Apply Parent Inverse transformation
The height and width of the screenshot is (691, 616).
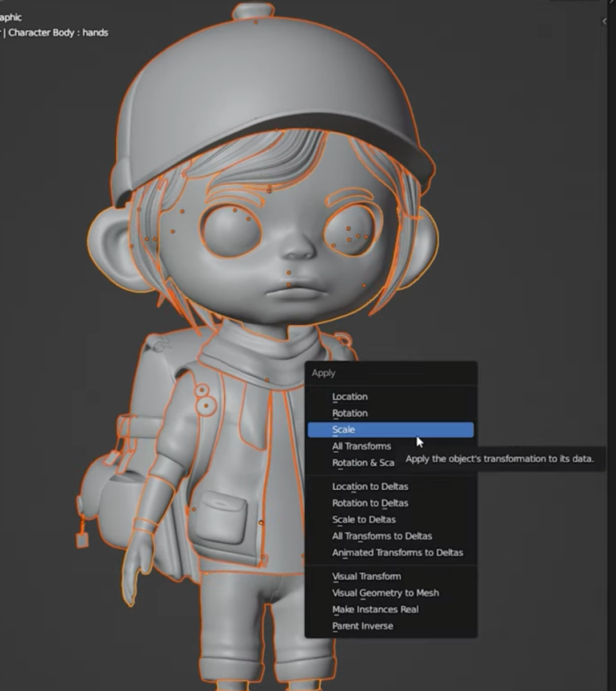[362, 626]
